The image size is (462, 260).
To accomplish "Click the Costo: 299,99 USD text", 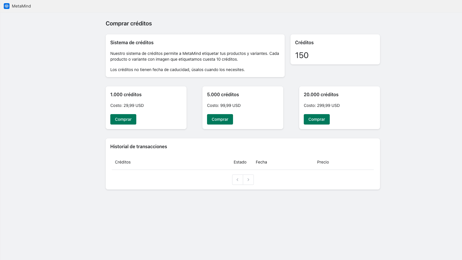I will 322,105.
